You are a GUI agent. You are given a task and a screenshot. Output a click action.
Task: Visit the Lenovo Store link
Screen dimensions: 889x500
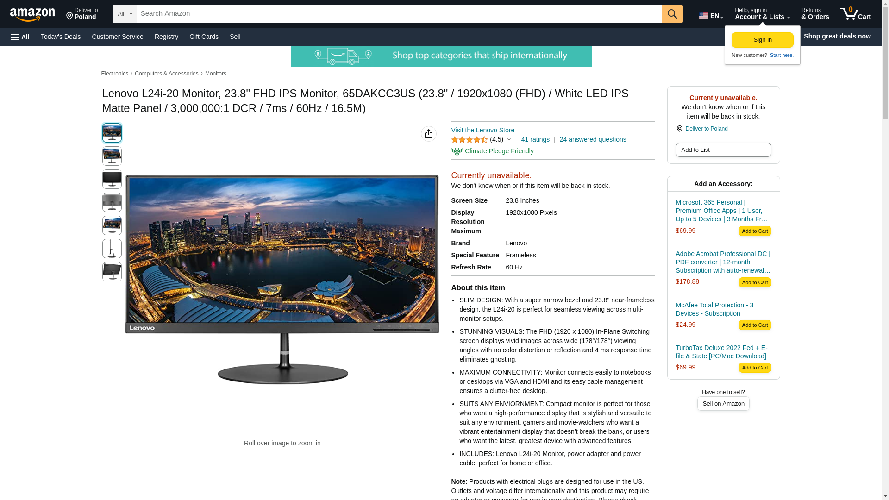(482, 130)
